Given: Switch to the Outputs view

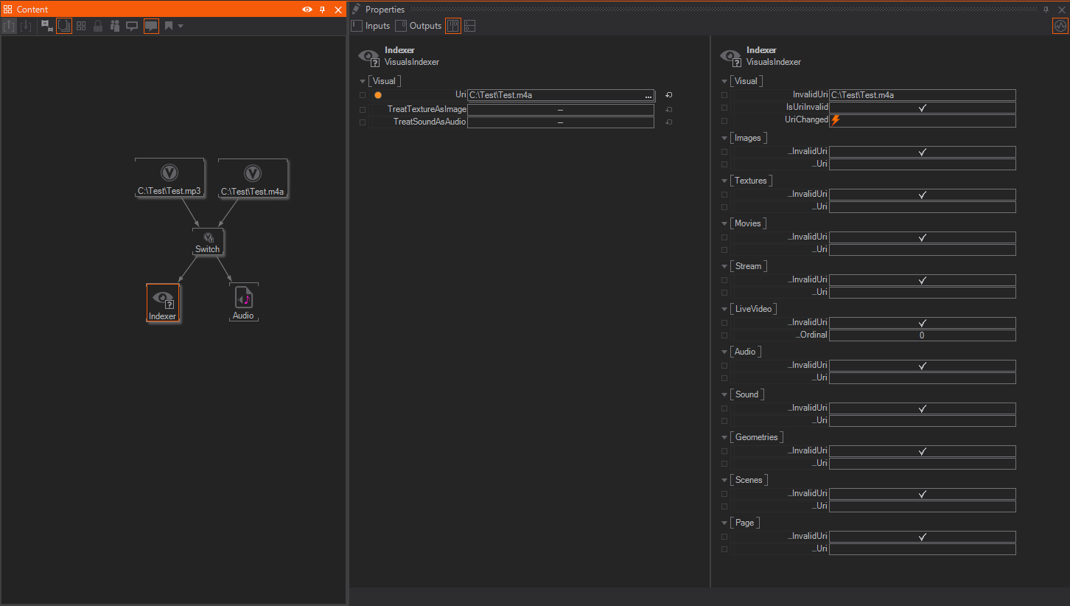Looking at the screenshot, I should pyautogui.click(x=419, y=26).
